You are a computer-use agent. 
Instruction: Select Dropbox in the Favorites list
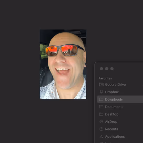coord(120,92)
